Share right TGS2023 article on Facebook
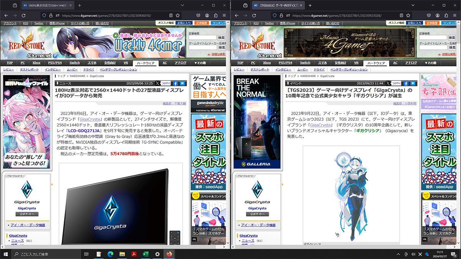 406,83
